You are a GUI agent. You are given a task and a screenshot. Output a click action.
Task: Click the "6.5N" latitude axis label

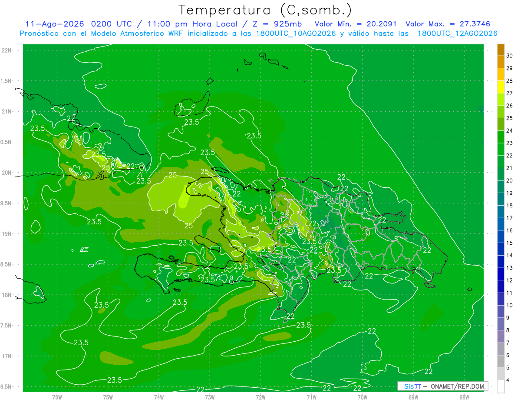tap(7, 386)
